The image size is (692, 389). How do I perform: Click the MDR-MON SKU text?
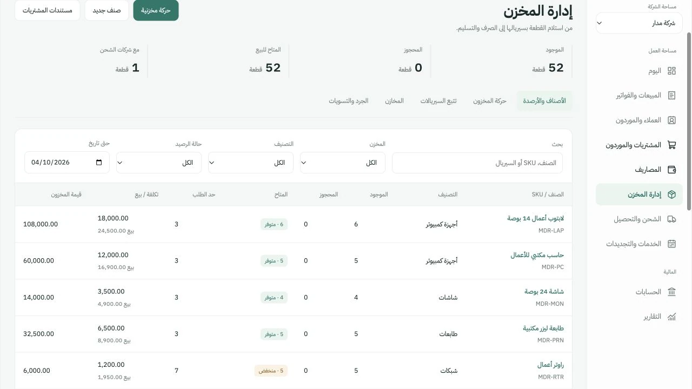[549, 304]
